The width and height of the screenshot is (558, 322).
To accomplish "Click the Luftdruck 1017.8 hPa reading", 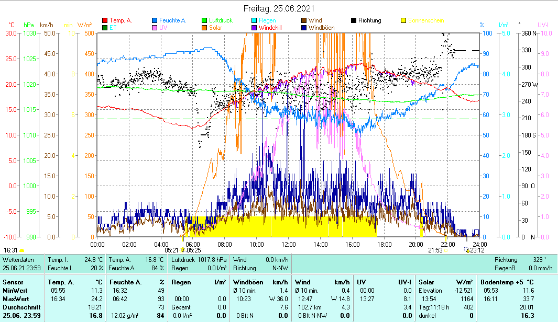I will pyautogui.click(x=199, y=259).
